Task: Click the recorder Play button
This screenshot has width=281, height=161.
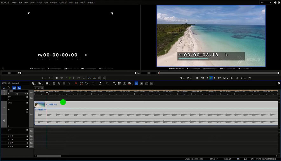Action: [211, 78]
